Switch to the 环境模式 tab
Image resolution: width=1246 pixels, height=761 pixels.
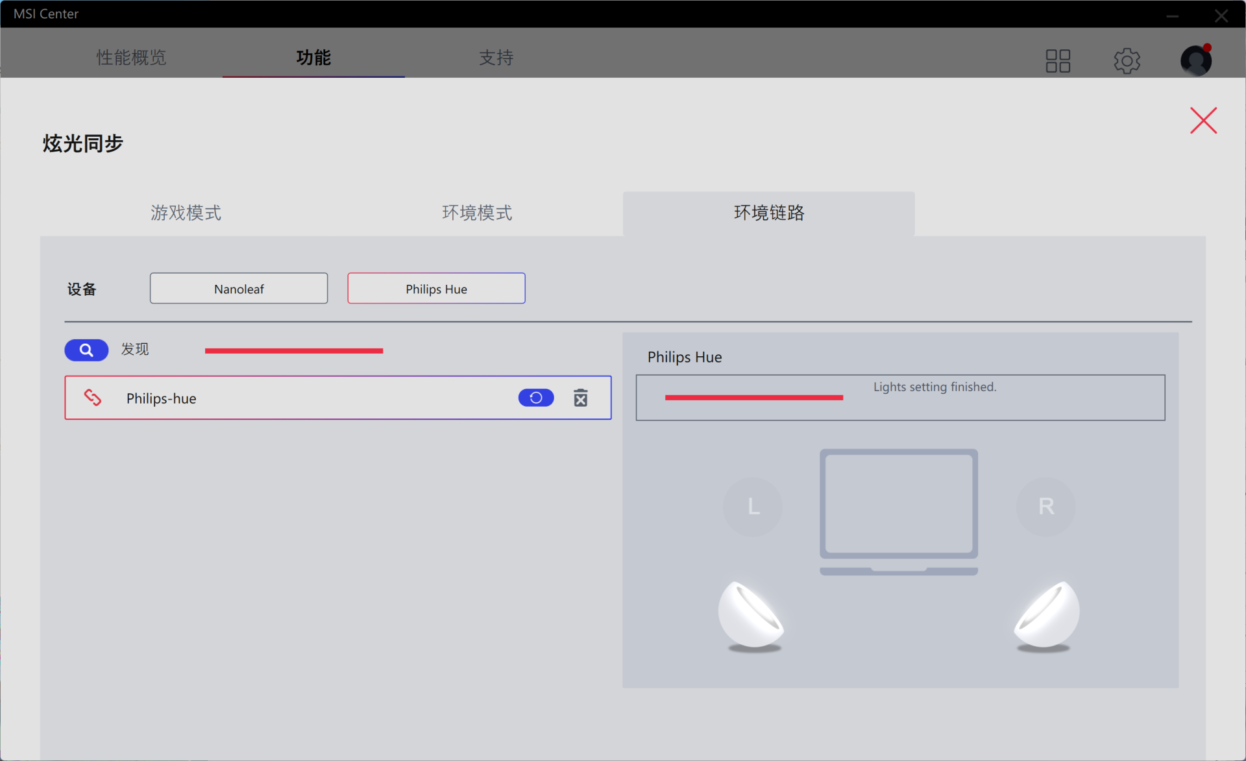coord(477,213)
